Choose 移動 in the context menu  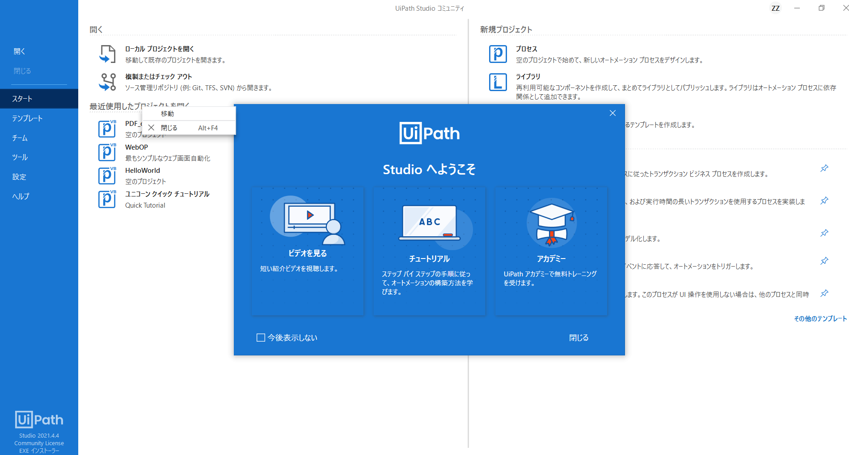(x=168, y=114)
